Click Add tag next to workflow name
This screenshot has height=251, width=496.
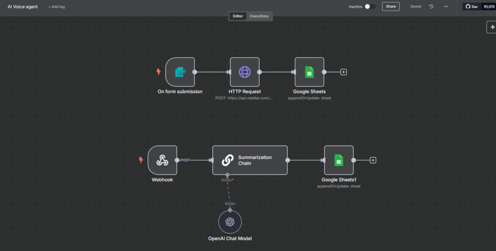pyautogui.click(x=57, y=7)
